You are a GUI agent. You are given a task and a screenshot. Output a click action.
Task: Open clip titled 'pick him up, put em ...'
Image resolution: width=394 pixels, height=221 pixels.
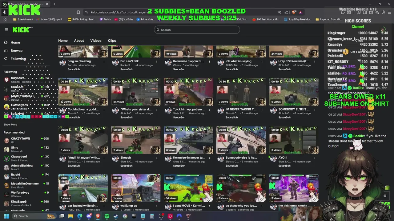tap(189, 109)
